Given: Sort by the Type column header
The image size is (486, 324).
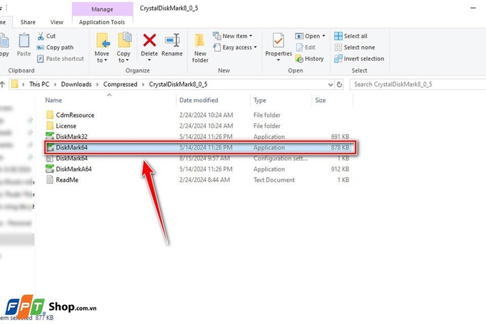Looking at the screenshot, I should coord(260,100).
